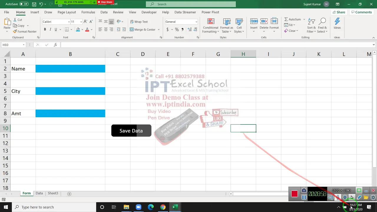Toggle the recorder speaker audio icon
This screenshot has height=212, width=377.
click(x=331, y=197)
